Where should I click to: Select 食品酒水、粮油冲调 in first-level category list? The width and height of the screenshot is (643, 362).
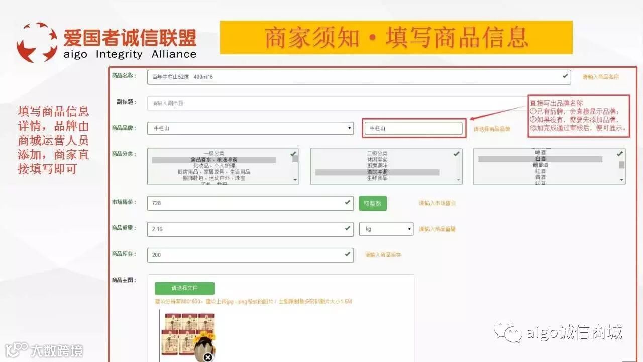[x=214, y=160]
